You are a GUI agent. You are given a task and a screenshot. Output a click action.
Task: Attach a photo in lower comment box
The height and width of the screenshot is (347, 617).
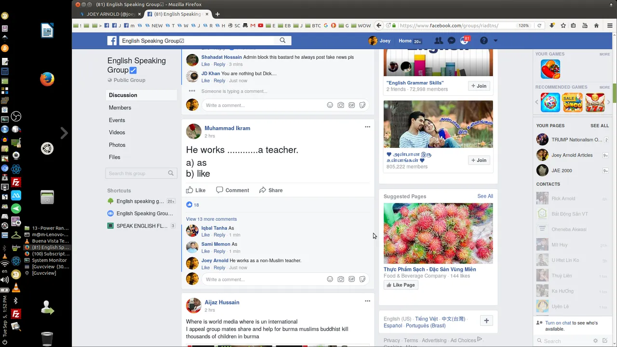341,279
